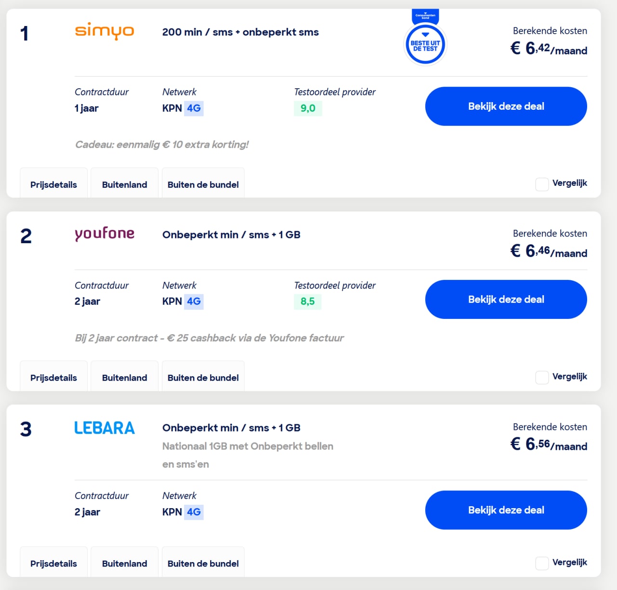Expand Prijsdetails for the Simyo deal
This screenshot has height=590, width=617.
(x=54, y=184)
